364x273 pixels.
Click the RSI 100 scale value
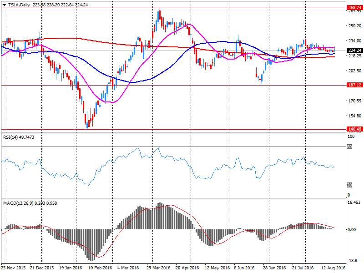[x=351, y=136]
